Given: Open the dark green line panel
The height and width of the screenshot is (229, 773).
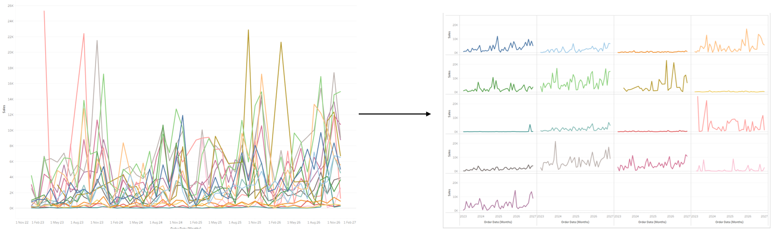Looking at the screenshot, I should click(x=498, y=75).
